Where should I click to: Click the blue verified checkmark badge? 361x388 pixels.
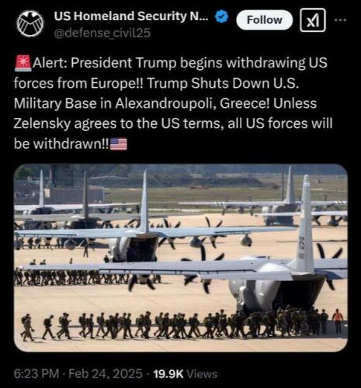(221, 17)
